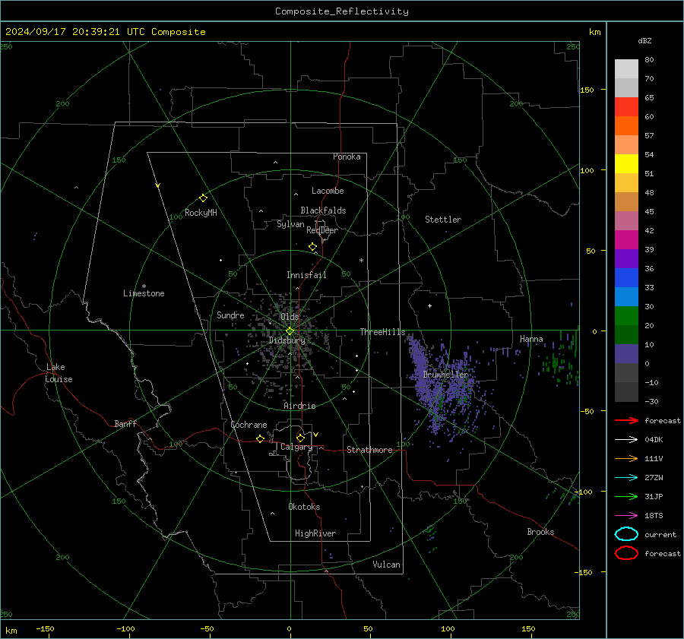Click the Sundre label
This screenshot has height=639, width=684.
(x=230, y=315)
